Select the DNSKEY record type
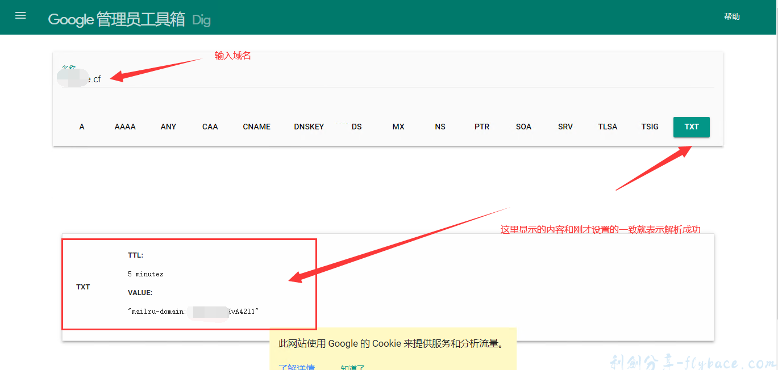The width and height of the screenshot is (778, 370). (x=309, y=127)
